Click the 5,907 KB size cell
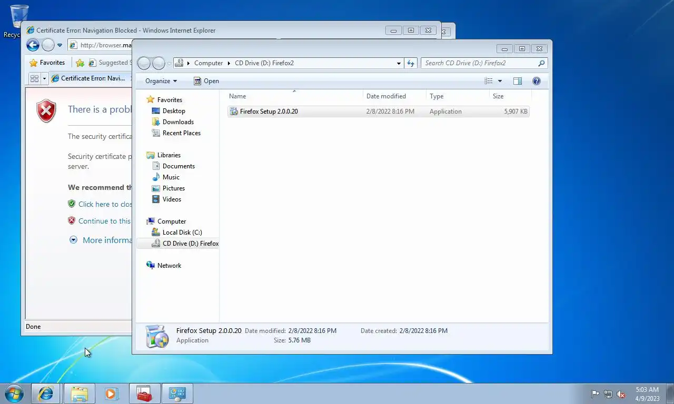The height and width of the screenshot is (404, 674). point(516,112)
